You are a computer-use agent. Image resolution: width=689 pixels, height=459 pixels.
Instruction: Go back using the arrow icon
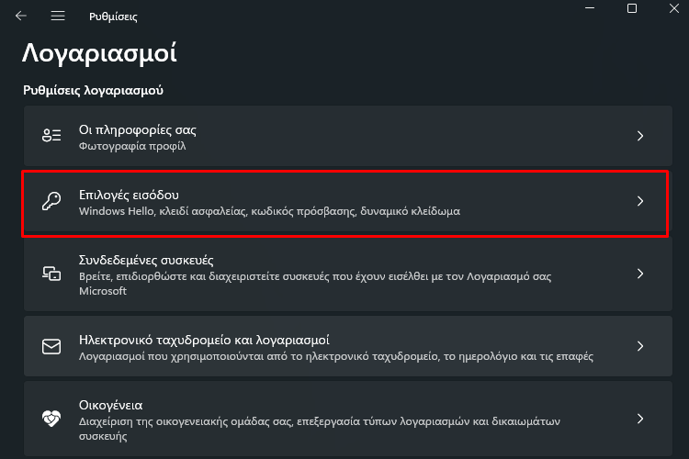point(20,17)
